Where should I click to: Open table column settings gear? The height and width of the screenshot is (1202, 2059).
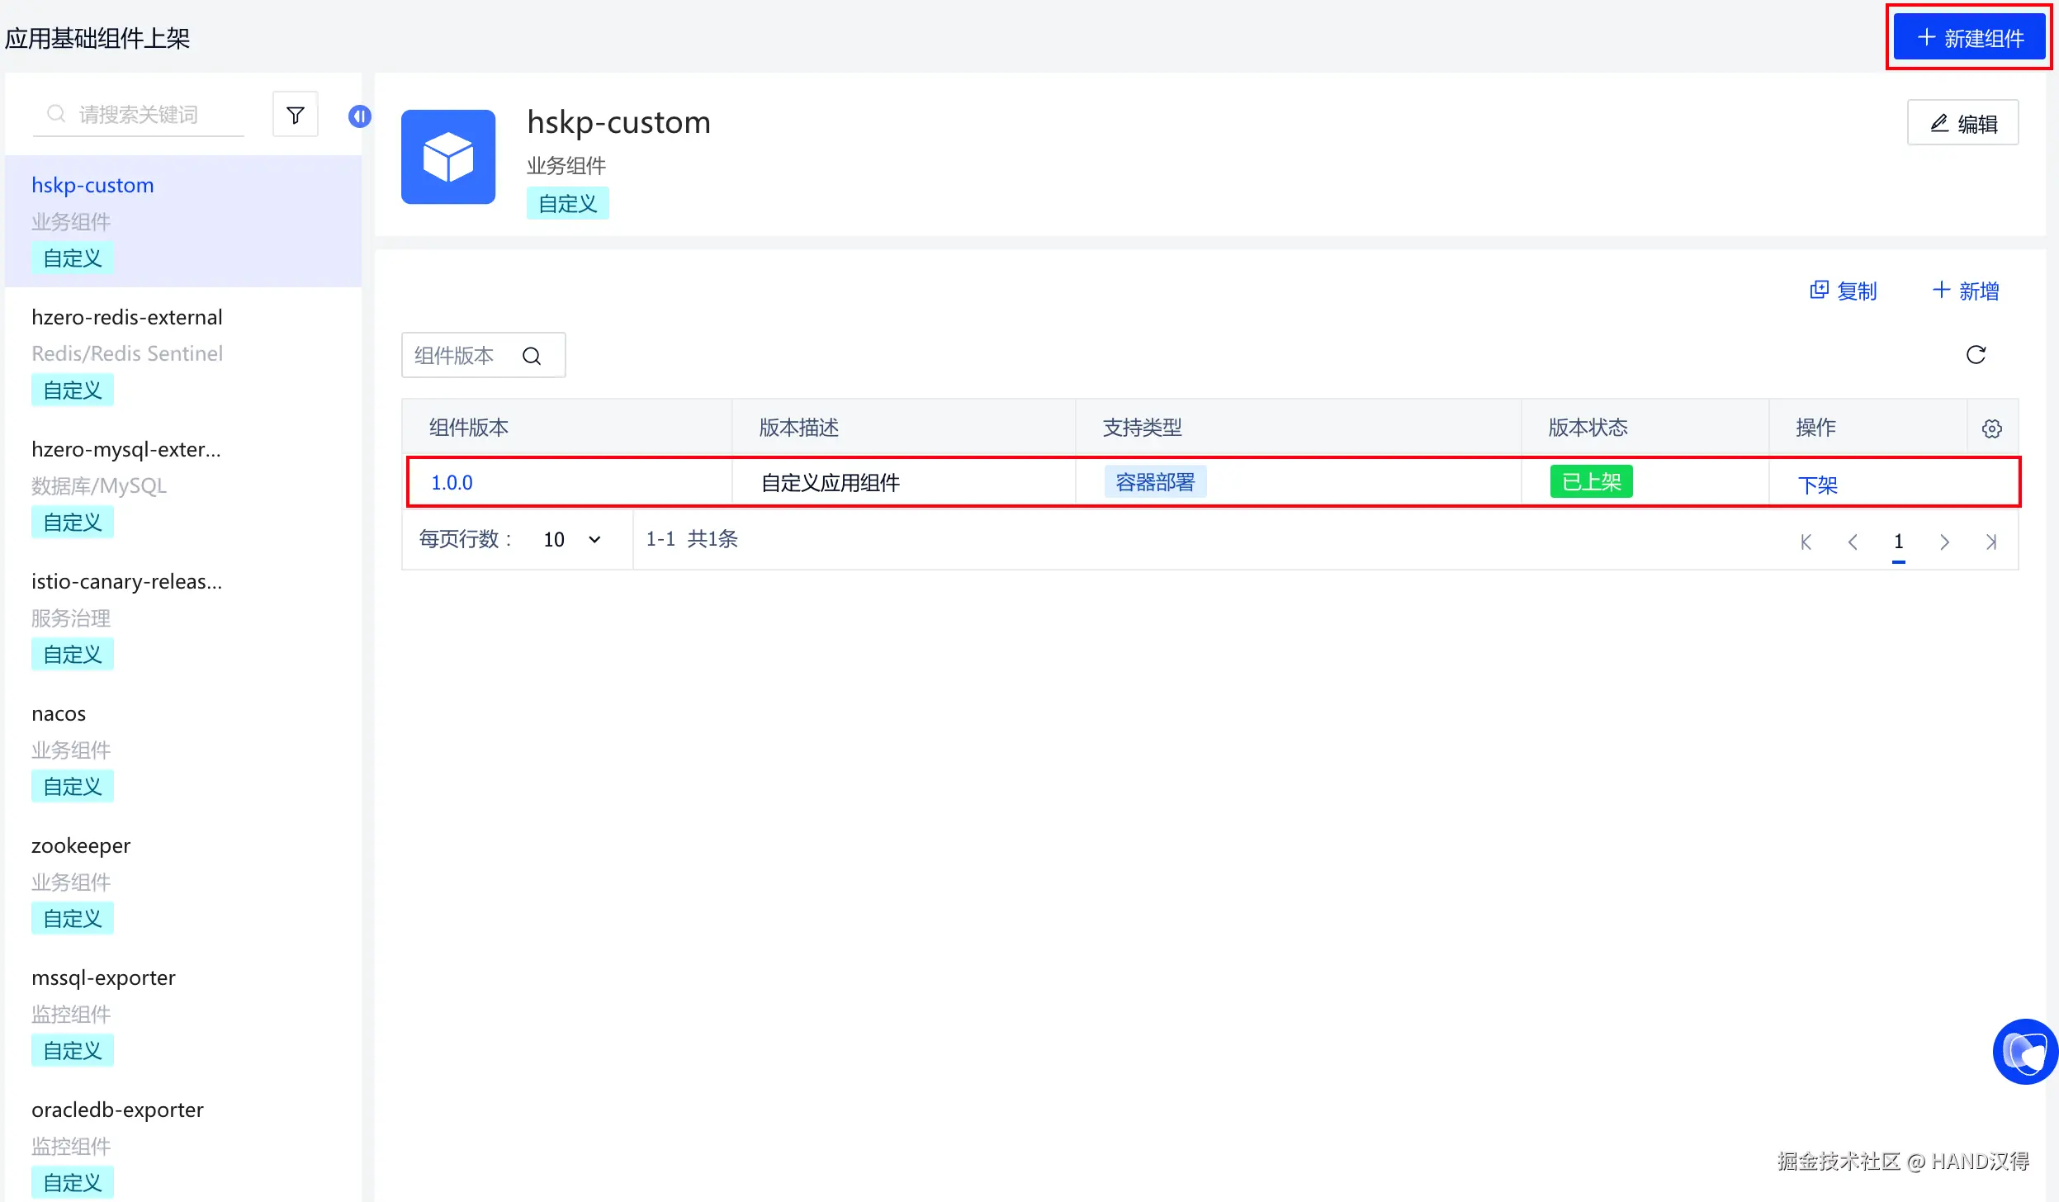tap(1991, 428)
